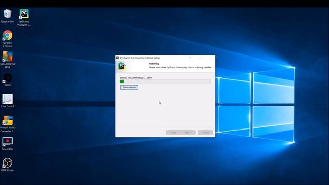Open the Movavi Video Converter desktop icon
Viewport: 329px width, 185px height.
pyautogui.click(x=7, y=124)
